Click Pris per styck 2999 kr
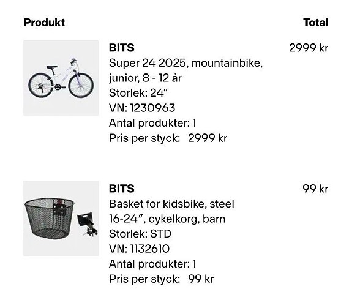 tap(168, 138)
